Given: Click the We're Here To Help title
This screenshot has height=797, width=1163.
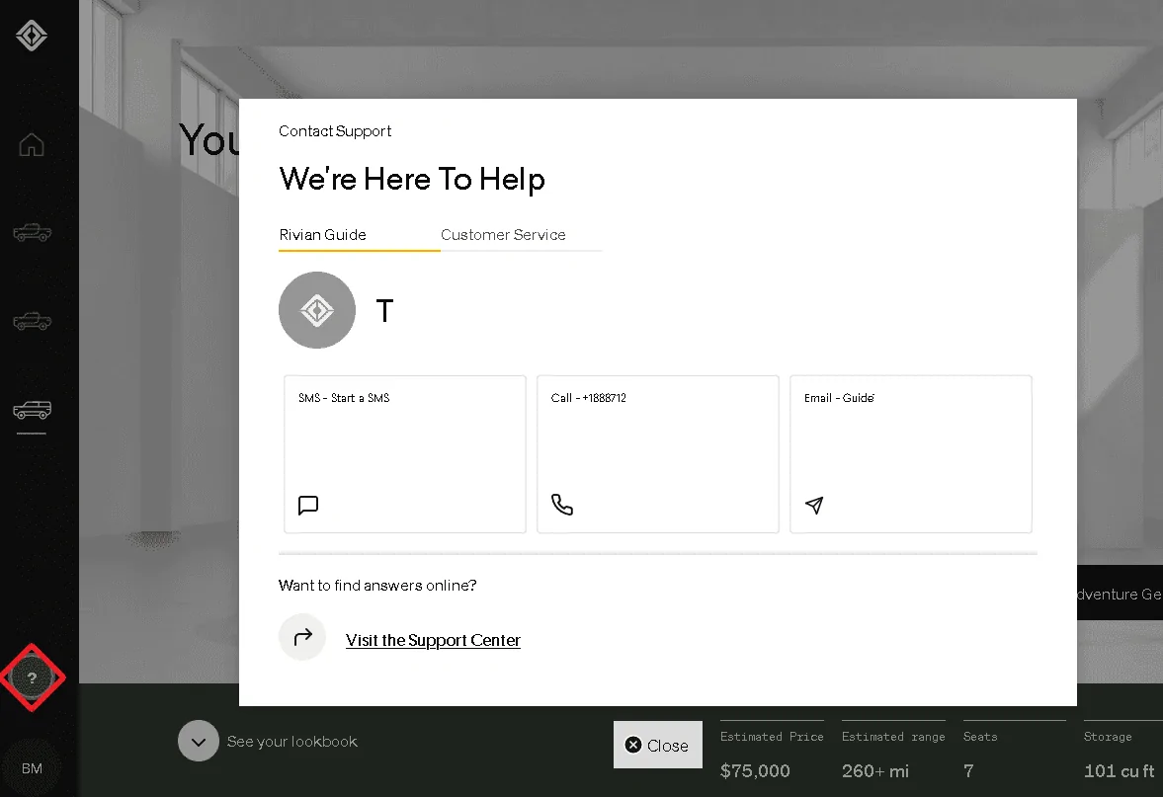Looking at the screenshot, I should point(412,179).
